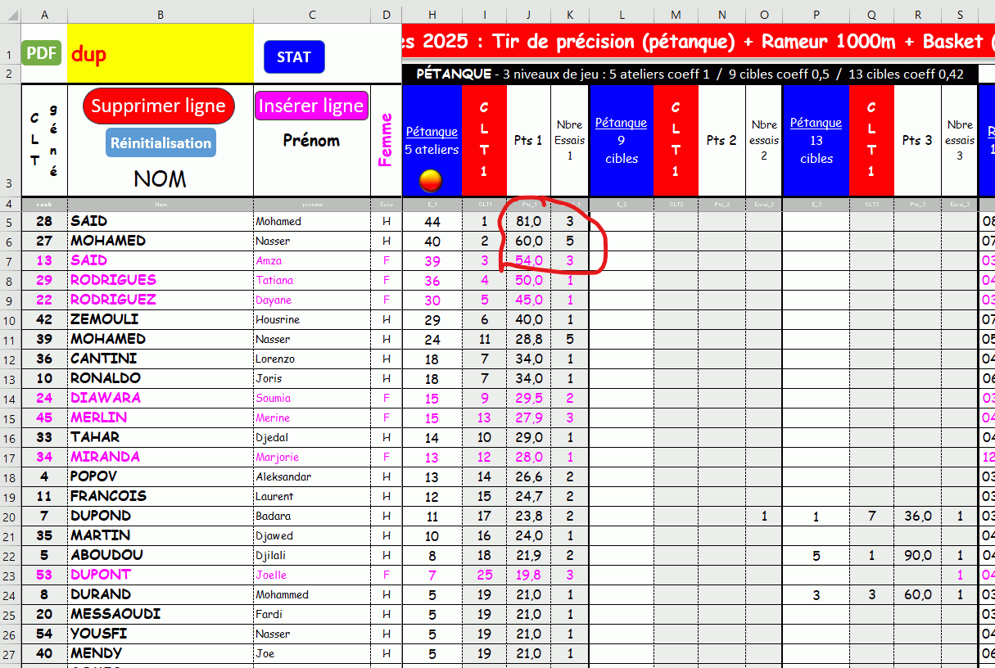Click the red-yellow pétanque ball icon
The width and height of the screenshot is (995, 668).
[432, 179]
